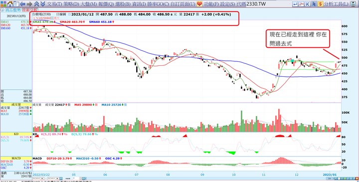This screenshot has width=359, height=182.
Task: Click the 日線圖 chart type label
Action: [61, 14]
